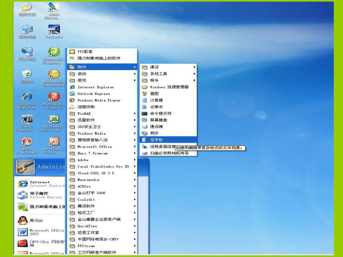Open Windows 资源管理器
The height and width of the screenshot is (257, 343).
click(x=168, y=87)
